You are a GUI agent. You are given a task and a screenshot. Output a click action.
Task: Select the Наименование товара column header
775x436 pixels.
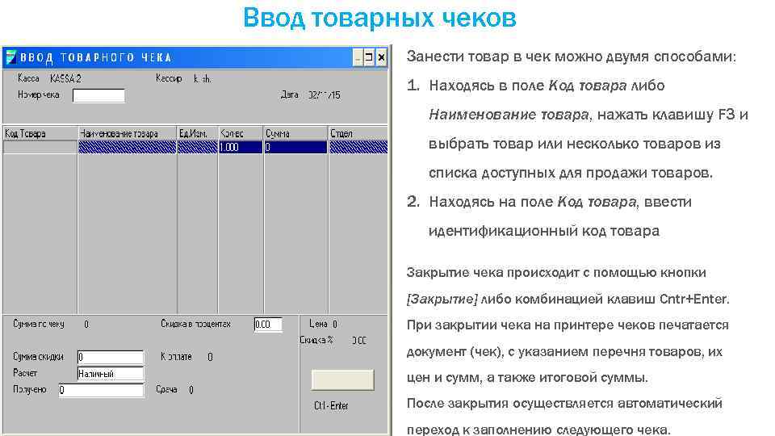[x=127, y=133]
